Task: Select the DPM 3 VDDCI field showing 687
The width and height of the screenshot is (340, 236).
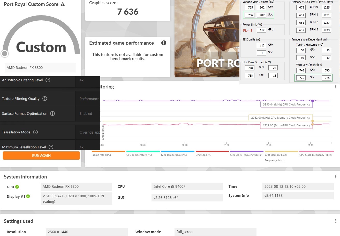Action: 301,30
